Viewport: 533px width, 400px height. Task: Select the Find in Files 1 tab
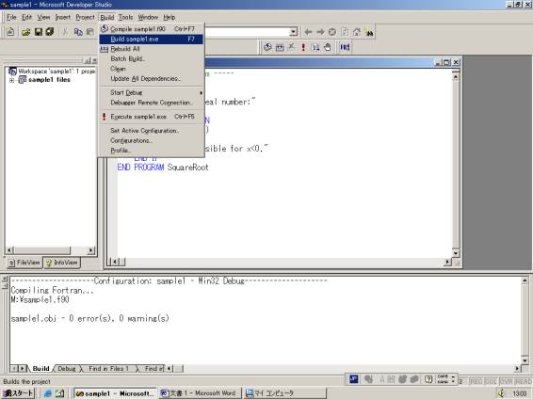pyautogui.click(x=108, y=369)
